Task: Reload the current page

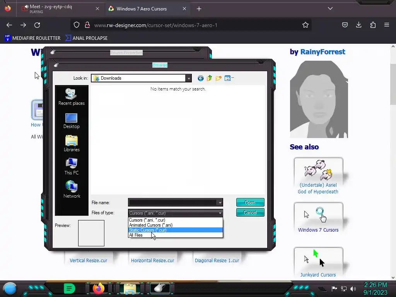Action: pos(37,25)
